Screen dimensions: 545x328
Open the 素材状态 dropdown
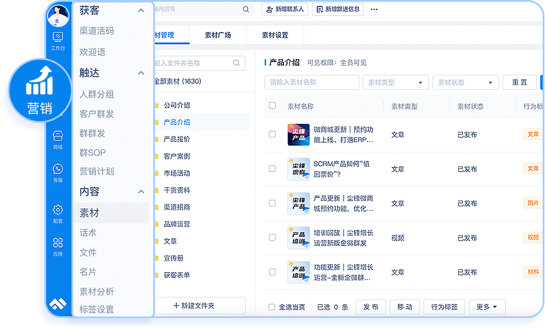pyautogui.click(x=465, y=82)
